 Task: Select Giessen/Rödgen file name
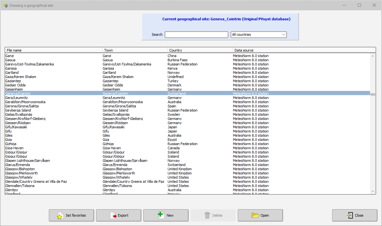click(18, 123)
